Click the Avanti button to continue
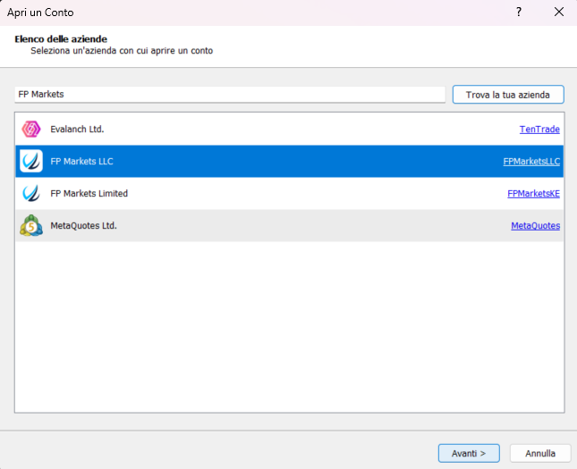 (469, 453)
